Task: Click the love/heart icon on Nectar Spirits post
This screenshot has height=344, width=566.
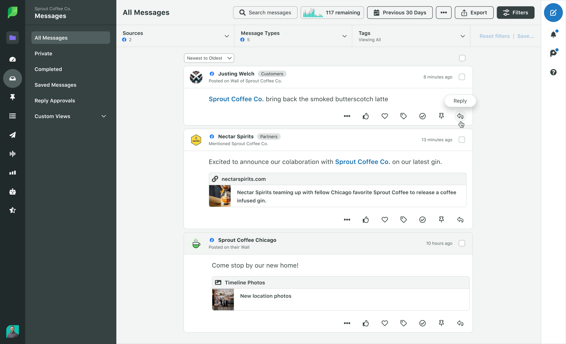Action: click(385, 219)
